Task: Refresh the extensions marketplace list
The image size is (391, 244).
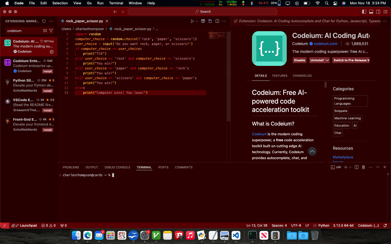Action: click(44, 21)
